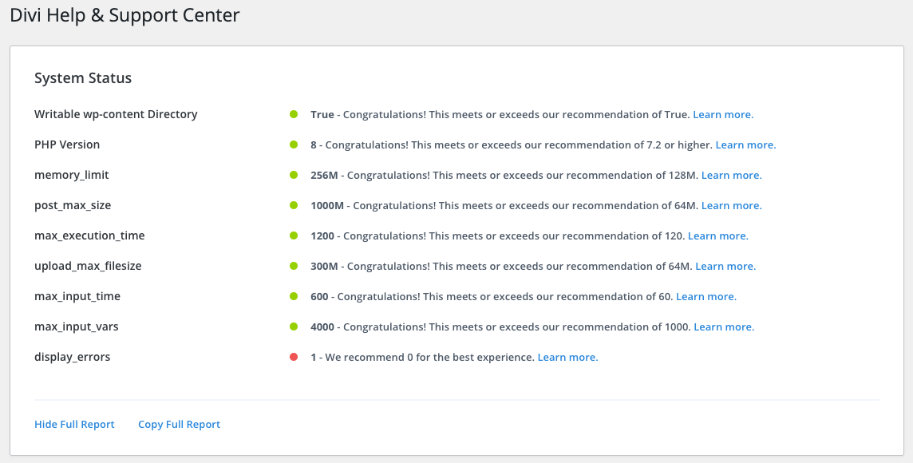This screenshot has height=463, width=913.
Task: Click the bold '300M' upload size value
Action: [324, 266]
